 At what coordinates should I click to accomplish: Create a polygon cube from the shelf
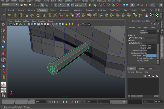pos(15,15)
